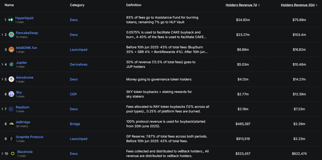This screenshot has width=322, height=160.
Task: Select the $75.69m 30d revenue value
Action: click(x=299, y=20)
